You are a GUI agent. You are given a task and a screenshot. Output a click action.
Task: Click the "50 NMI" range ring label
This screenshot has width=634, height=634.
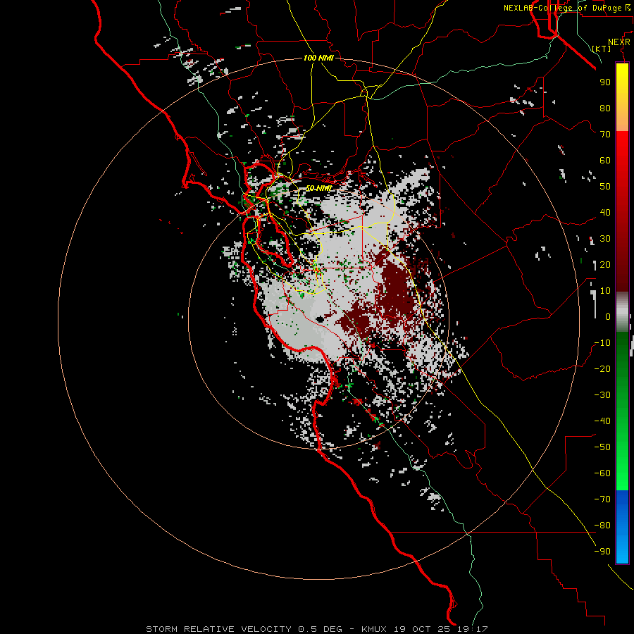pos(318,188)
